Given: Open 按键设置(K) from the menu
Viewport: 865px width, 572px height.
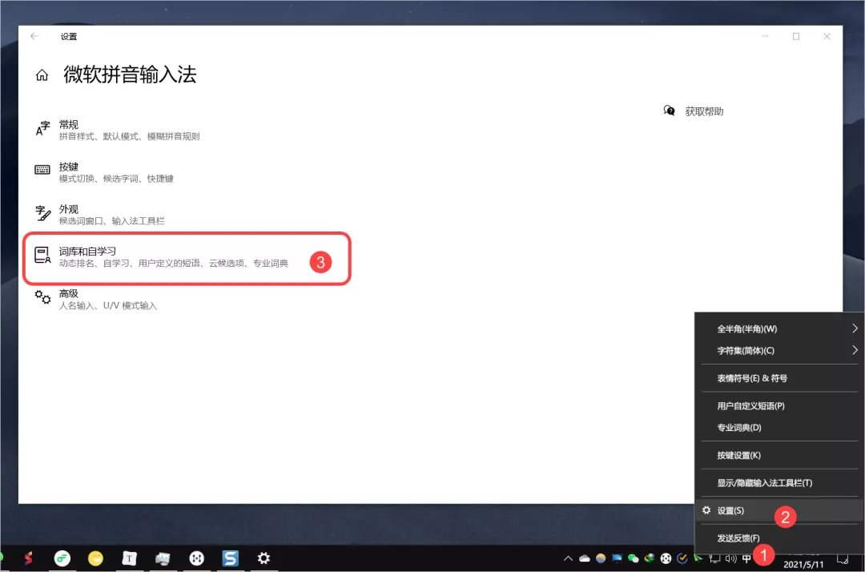Looking at the screenshot, I should (x=779, y=455).
